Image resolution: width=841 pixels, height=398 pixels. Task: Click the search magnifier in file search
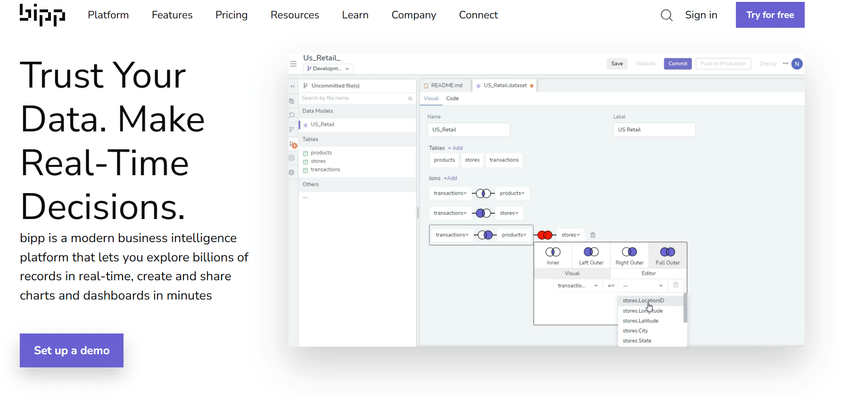coord(410,98)
